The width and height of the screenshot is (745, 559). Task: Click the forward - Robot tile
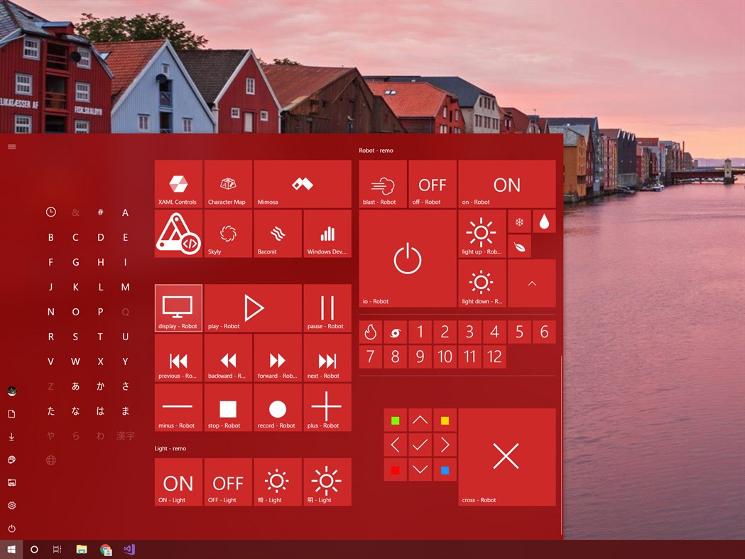(x=278, y=357)
